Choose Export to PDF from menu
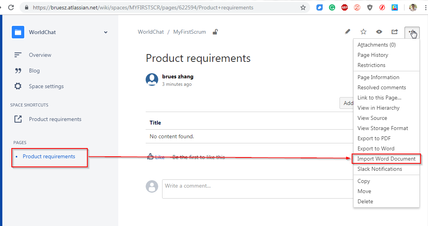The height and width of the screenshot is (226, 428). 374,138
